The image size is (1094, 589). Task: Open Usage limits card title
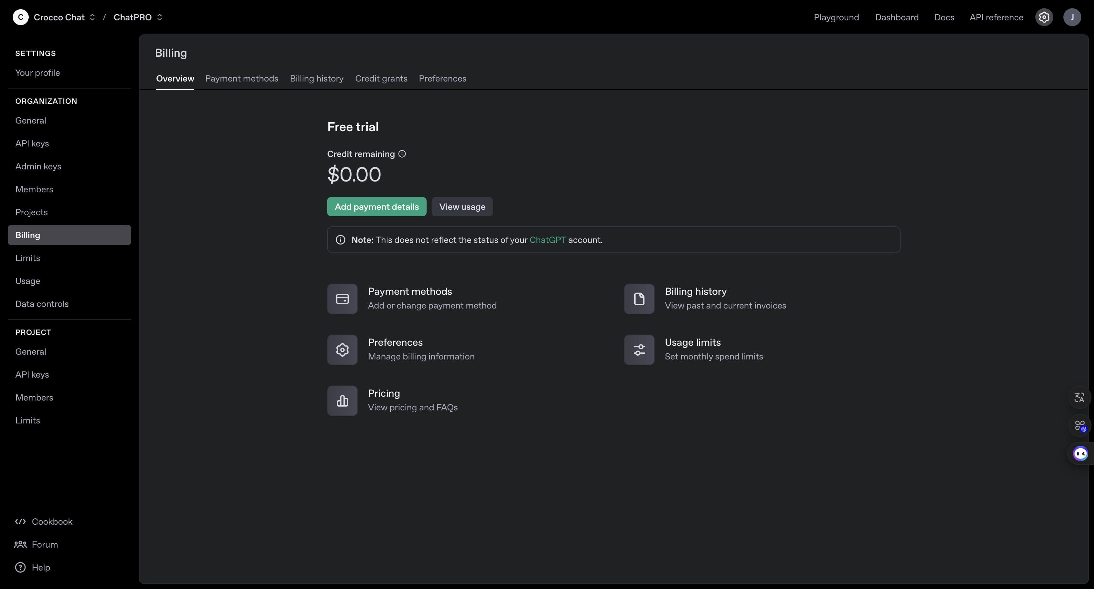[x=693, y=343]
